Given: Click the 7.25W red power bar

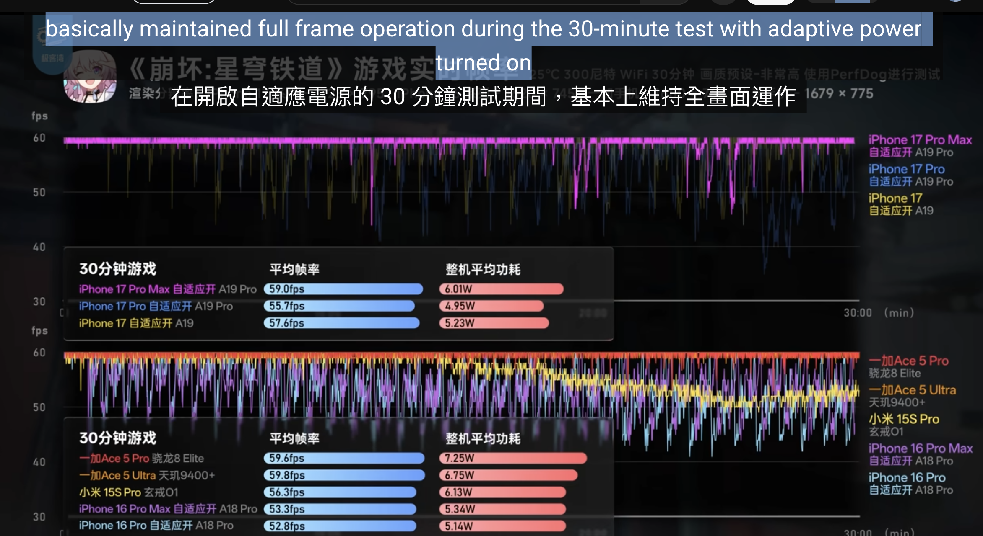Looking at the screenshot, I should click(512, 458).
